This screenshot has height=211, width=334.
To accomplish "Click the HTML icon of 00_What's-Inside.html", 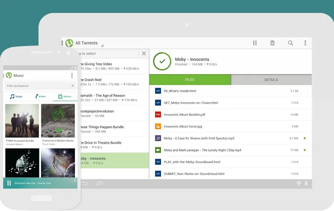I will click(158, 91).
